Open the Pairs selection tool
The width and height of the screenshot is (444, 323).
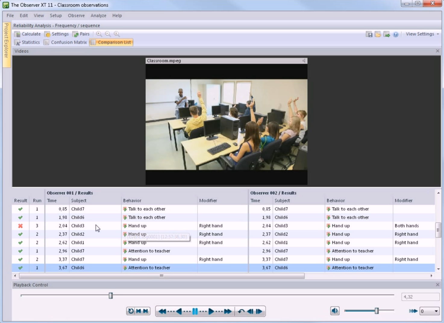click(x=81, y=34)
